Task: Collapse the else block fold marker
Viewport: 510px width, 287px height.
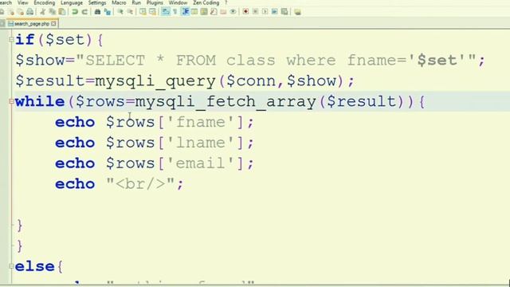Action: [x=11, y=266]
